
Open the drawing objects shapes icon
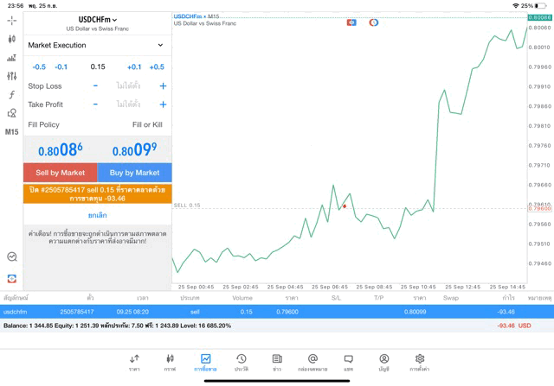(x=11, y=113)
